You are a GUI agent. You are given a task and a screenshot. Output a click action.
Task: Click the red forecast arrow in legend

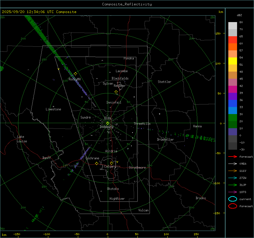pyautogui.click(x=233, y=156)
